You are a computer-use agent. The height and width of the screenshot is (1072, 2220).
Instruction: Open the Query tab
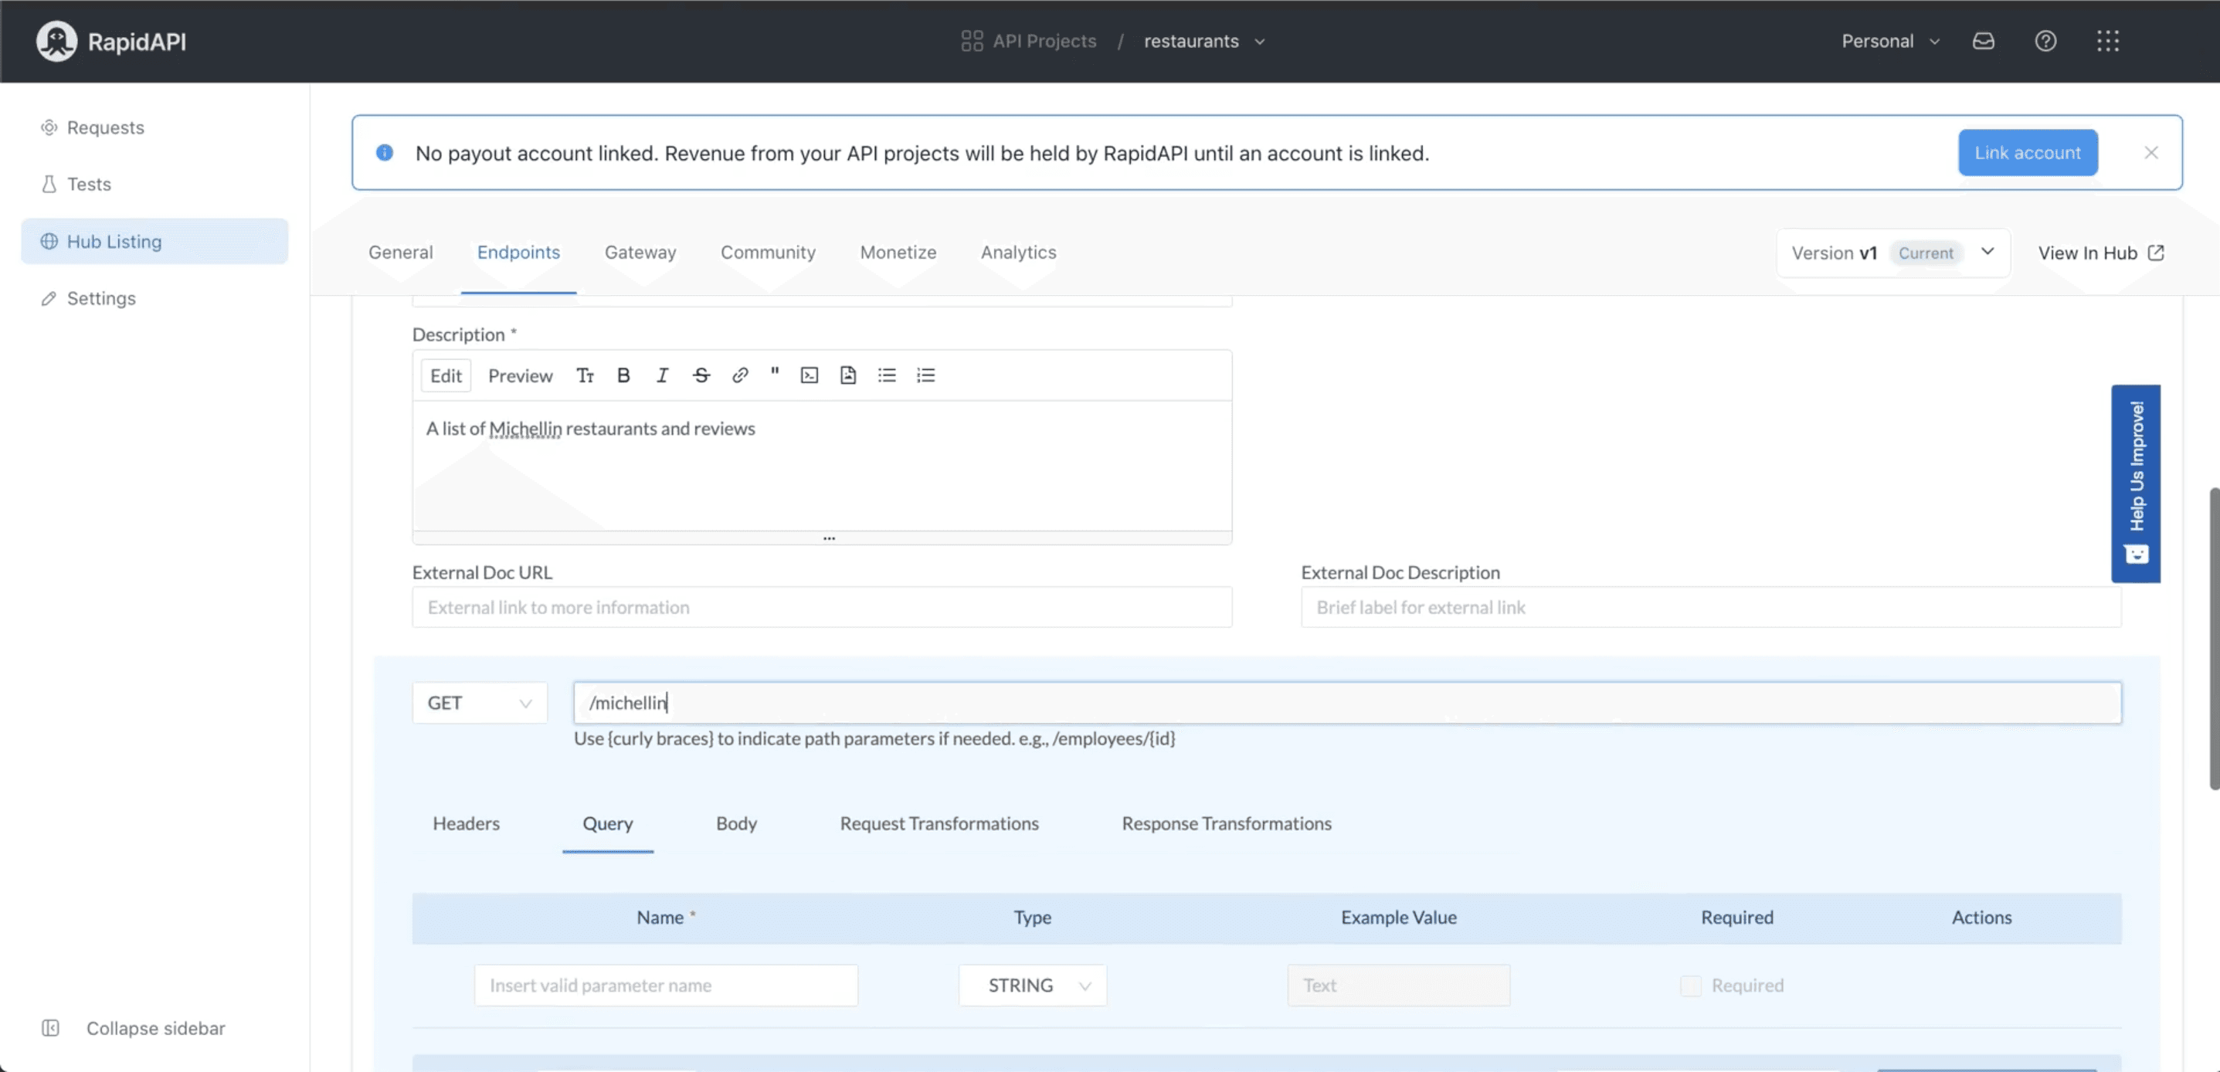point(608,823)
